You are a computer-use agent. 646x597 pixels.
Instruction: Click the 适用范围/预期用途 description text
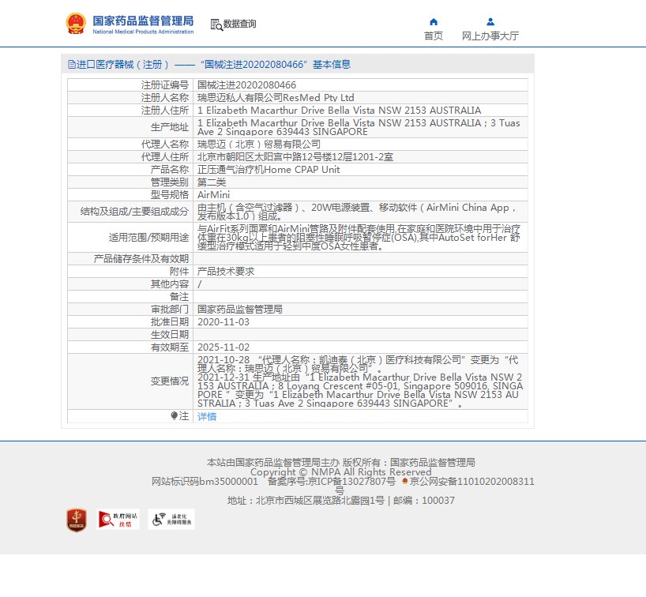[x=359, y=238]
